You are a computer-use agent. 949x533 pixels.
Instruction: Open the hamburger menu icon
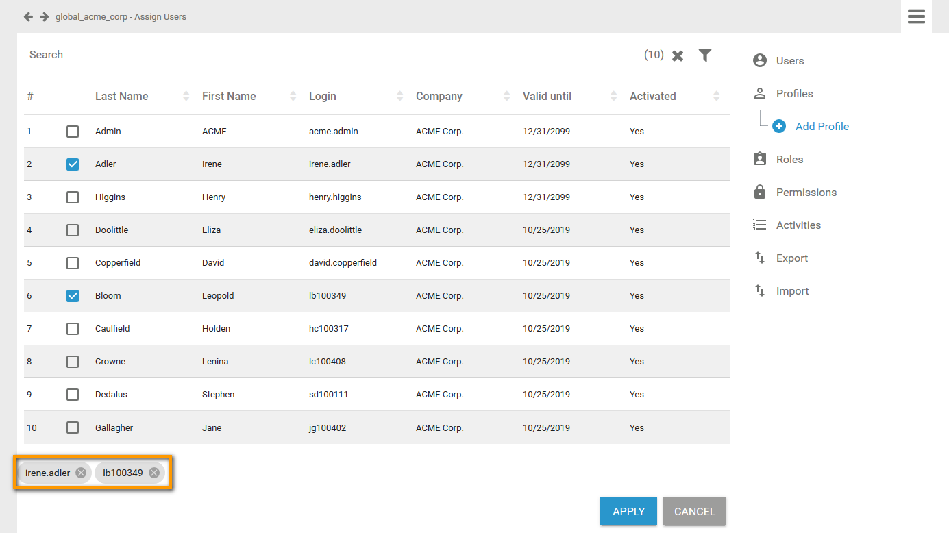tap(916, 16)
